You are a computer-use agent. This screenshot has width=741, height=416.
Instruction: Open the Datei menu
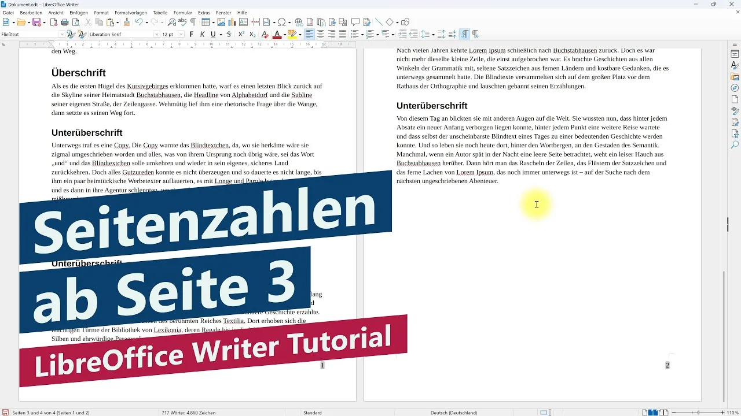(8, 12)
